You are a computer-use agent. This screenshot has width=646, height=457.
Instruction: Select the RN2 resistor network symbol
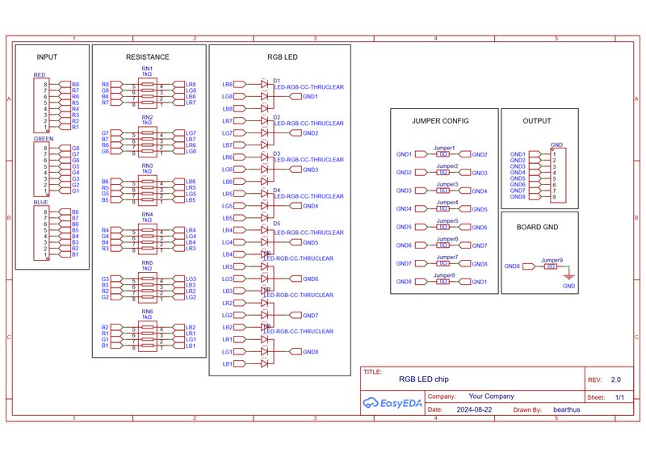click(148, 142)
